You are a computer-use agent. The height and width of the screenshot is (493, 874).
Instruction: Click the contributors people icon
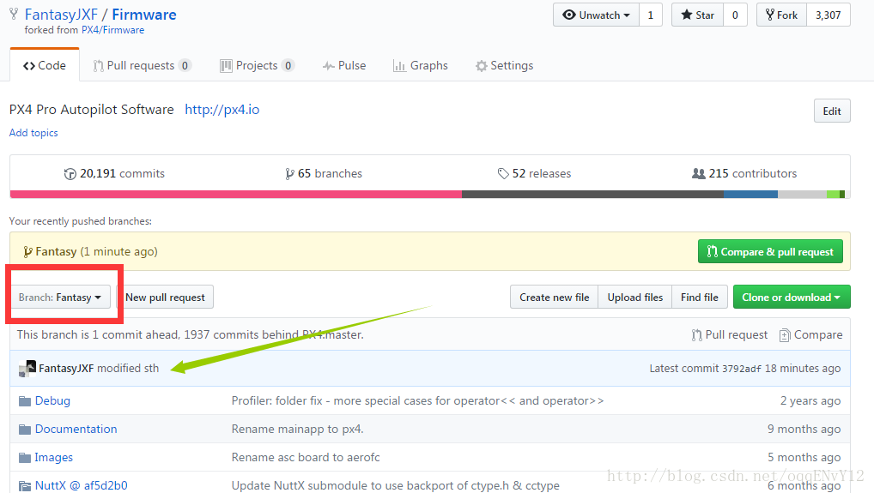(698, 173)
